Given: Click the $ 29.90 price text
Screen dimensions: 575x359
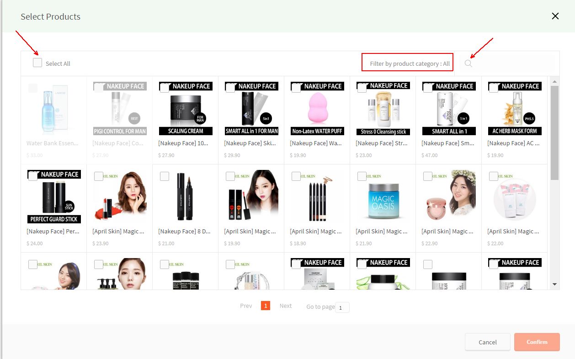Looking at the screenshot, I should point(232,155).
